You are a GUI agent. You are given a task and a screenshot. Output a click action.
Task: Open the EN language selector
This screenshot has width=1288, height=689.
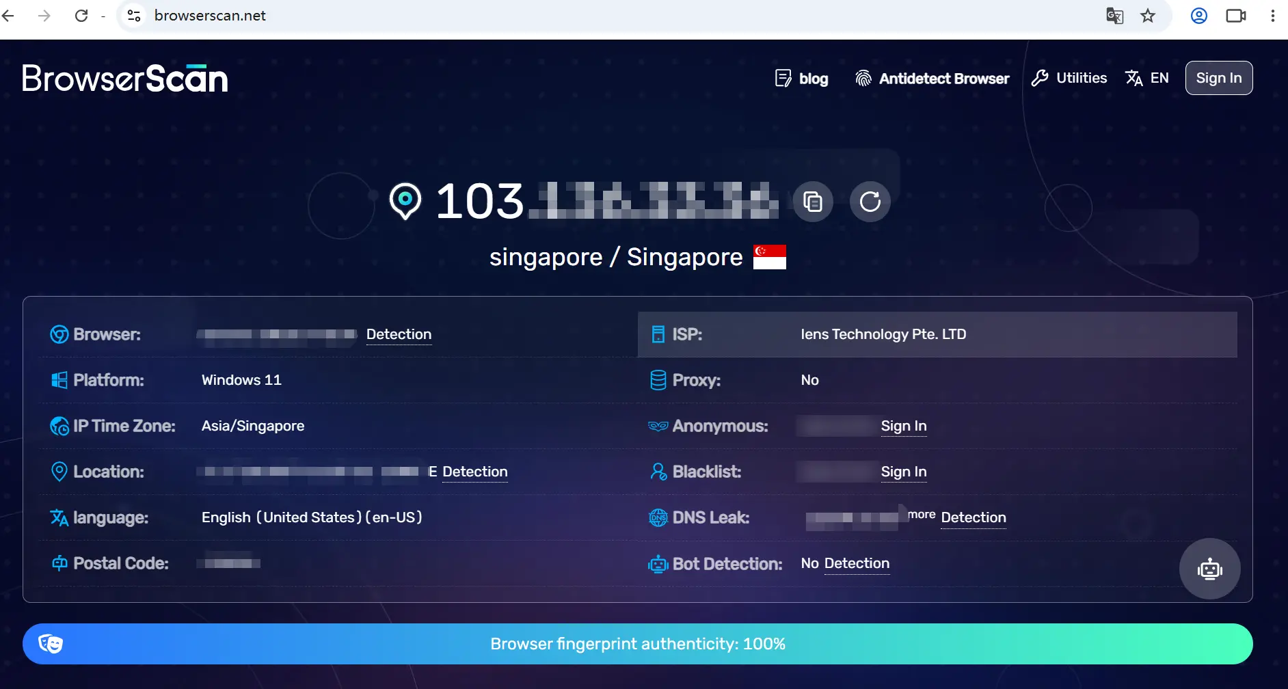click(1147, 78)
